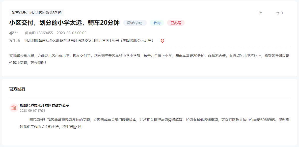The width and height of the screenshot is (299, 147).
Task: Click the font size adjustment icon
Action: point(260,13)
